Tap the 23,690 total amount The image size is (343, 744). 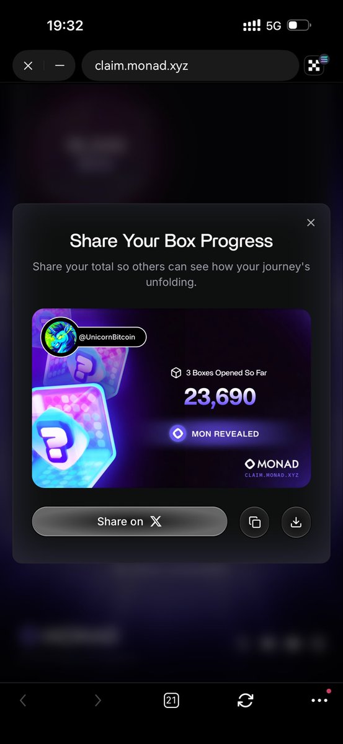(220, 397)
